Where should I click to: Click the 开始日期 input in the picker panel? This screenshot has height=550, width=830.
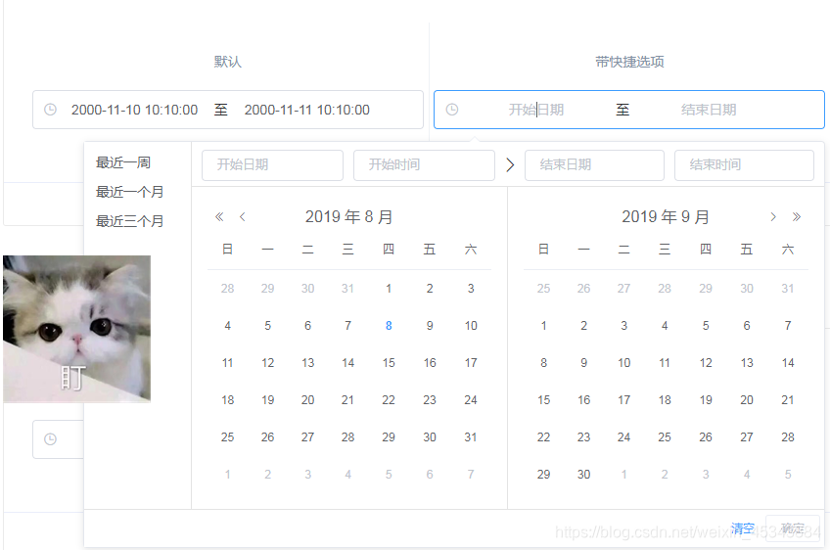pyautogui.click(x=273, y=165)
